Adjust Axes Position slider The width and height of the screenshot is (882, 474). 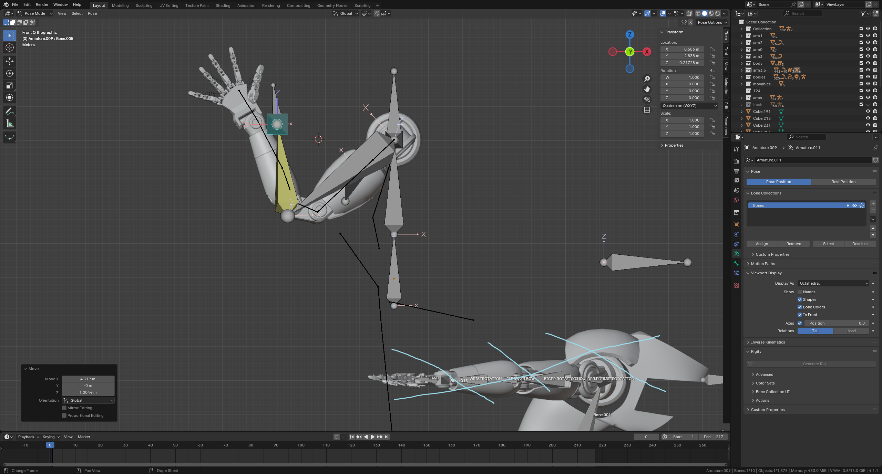(x=837, y=323)
